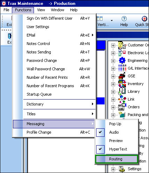Select the Library label in module tree
Screen dimensions: 149x173
[134, 91]
